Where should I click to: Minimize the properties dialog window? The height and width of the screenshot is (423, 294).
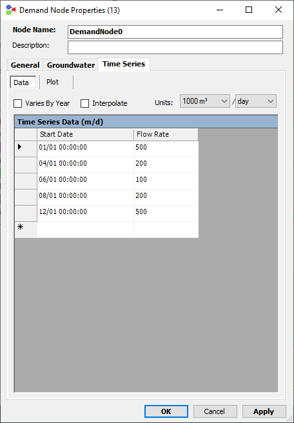[220, 10]
